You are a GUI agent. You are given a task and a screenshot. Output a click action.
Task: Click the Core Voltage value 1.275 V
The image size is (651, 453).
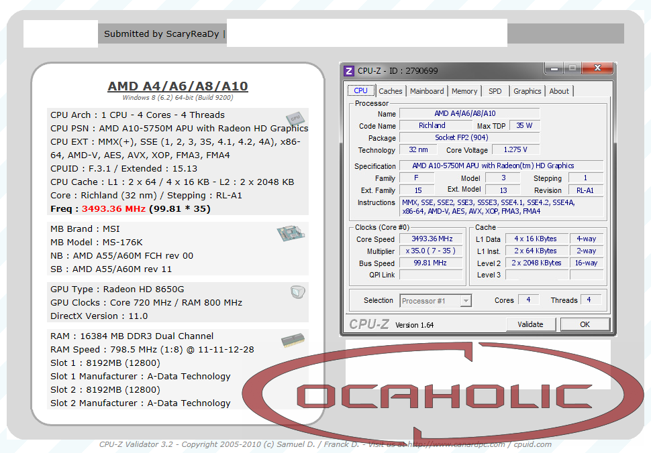pos(515,149)
